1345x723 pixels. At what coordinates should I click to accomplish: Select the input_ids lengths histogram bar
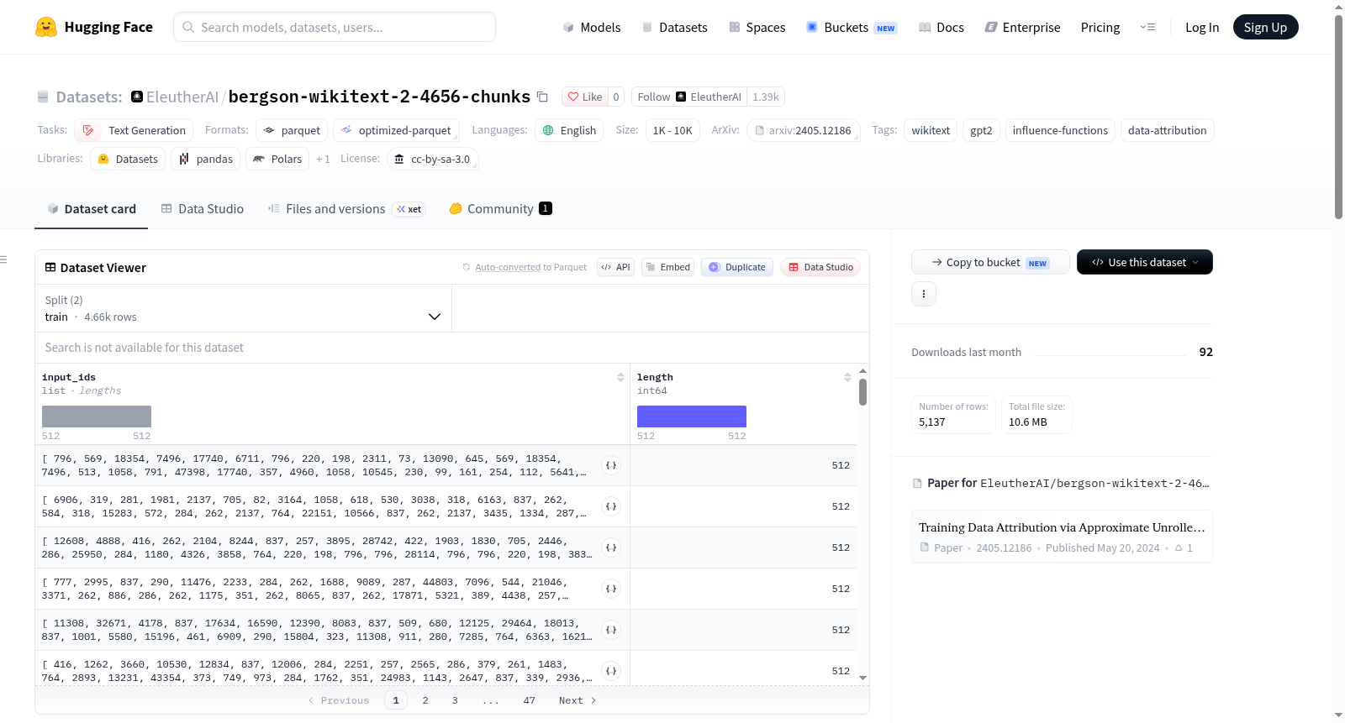coord(97,417)
